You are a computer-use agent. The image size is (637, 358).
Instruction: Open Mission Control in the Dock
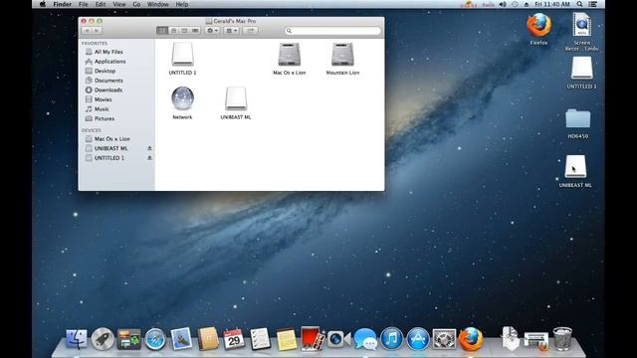(x=128, y=339)
